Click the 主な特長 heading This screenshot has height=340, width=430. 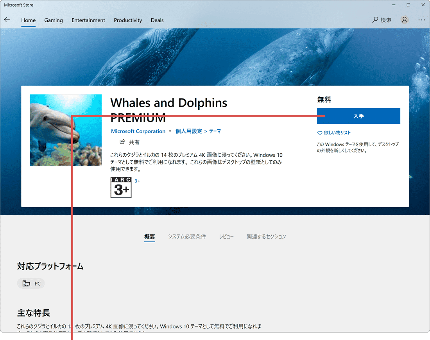pos(34,313)
